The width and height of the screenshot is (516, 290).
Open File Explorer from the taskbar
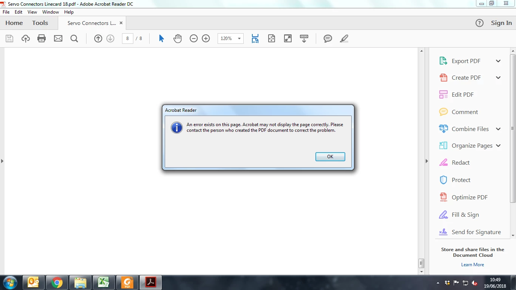point(80,282)
